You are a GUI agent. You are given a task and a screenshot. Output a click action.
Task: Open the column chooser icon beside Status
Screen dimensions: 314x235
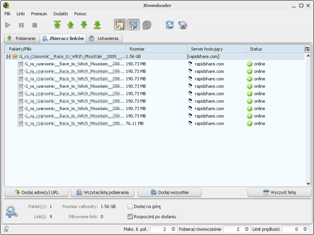click(x=307, y=49)
